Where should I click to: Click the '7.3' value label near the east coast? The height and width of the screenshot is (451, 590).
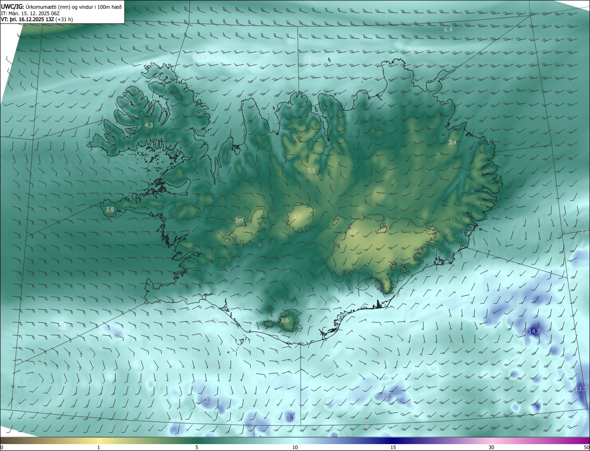[x=584, y=231]
